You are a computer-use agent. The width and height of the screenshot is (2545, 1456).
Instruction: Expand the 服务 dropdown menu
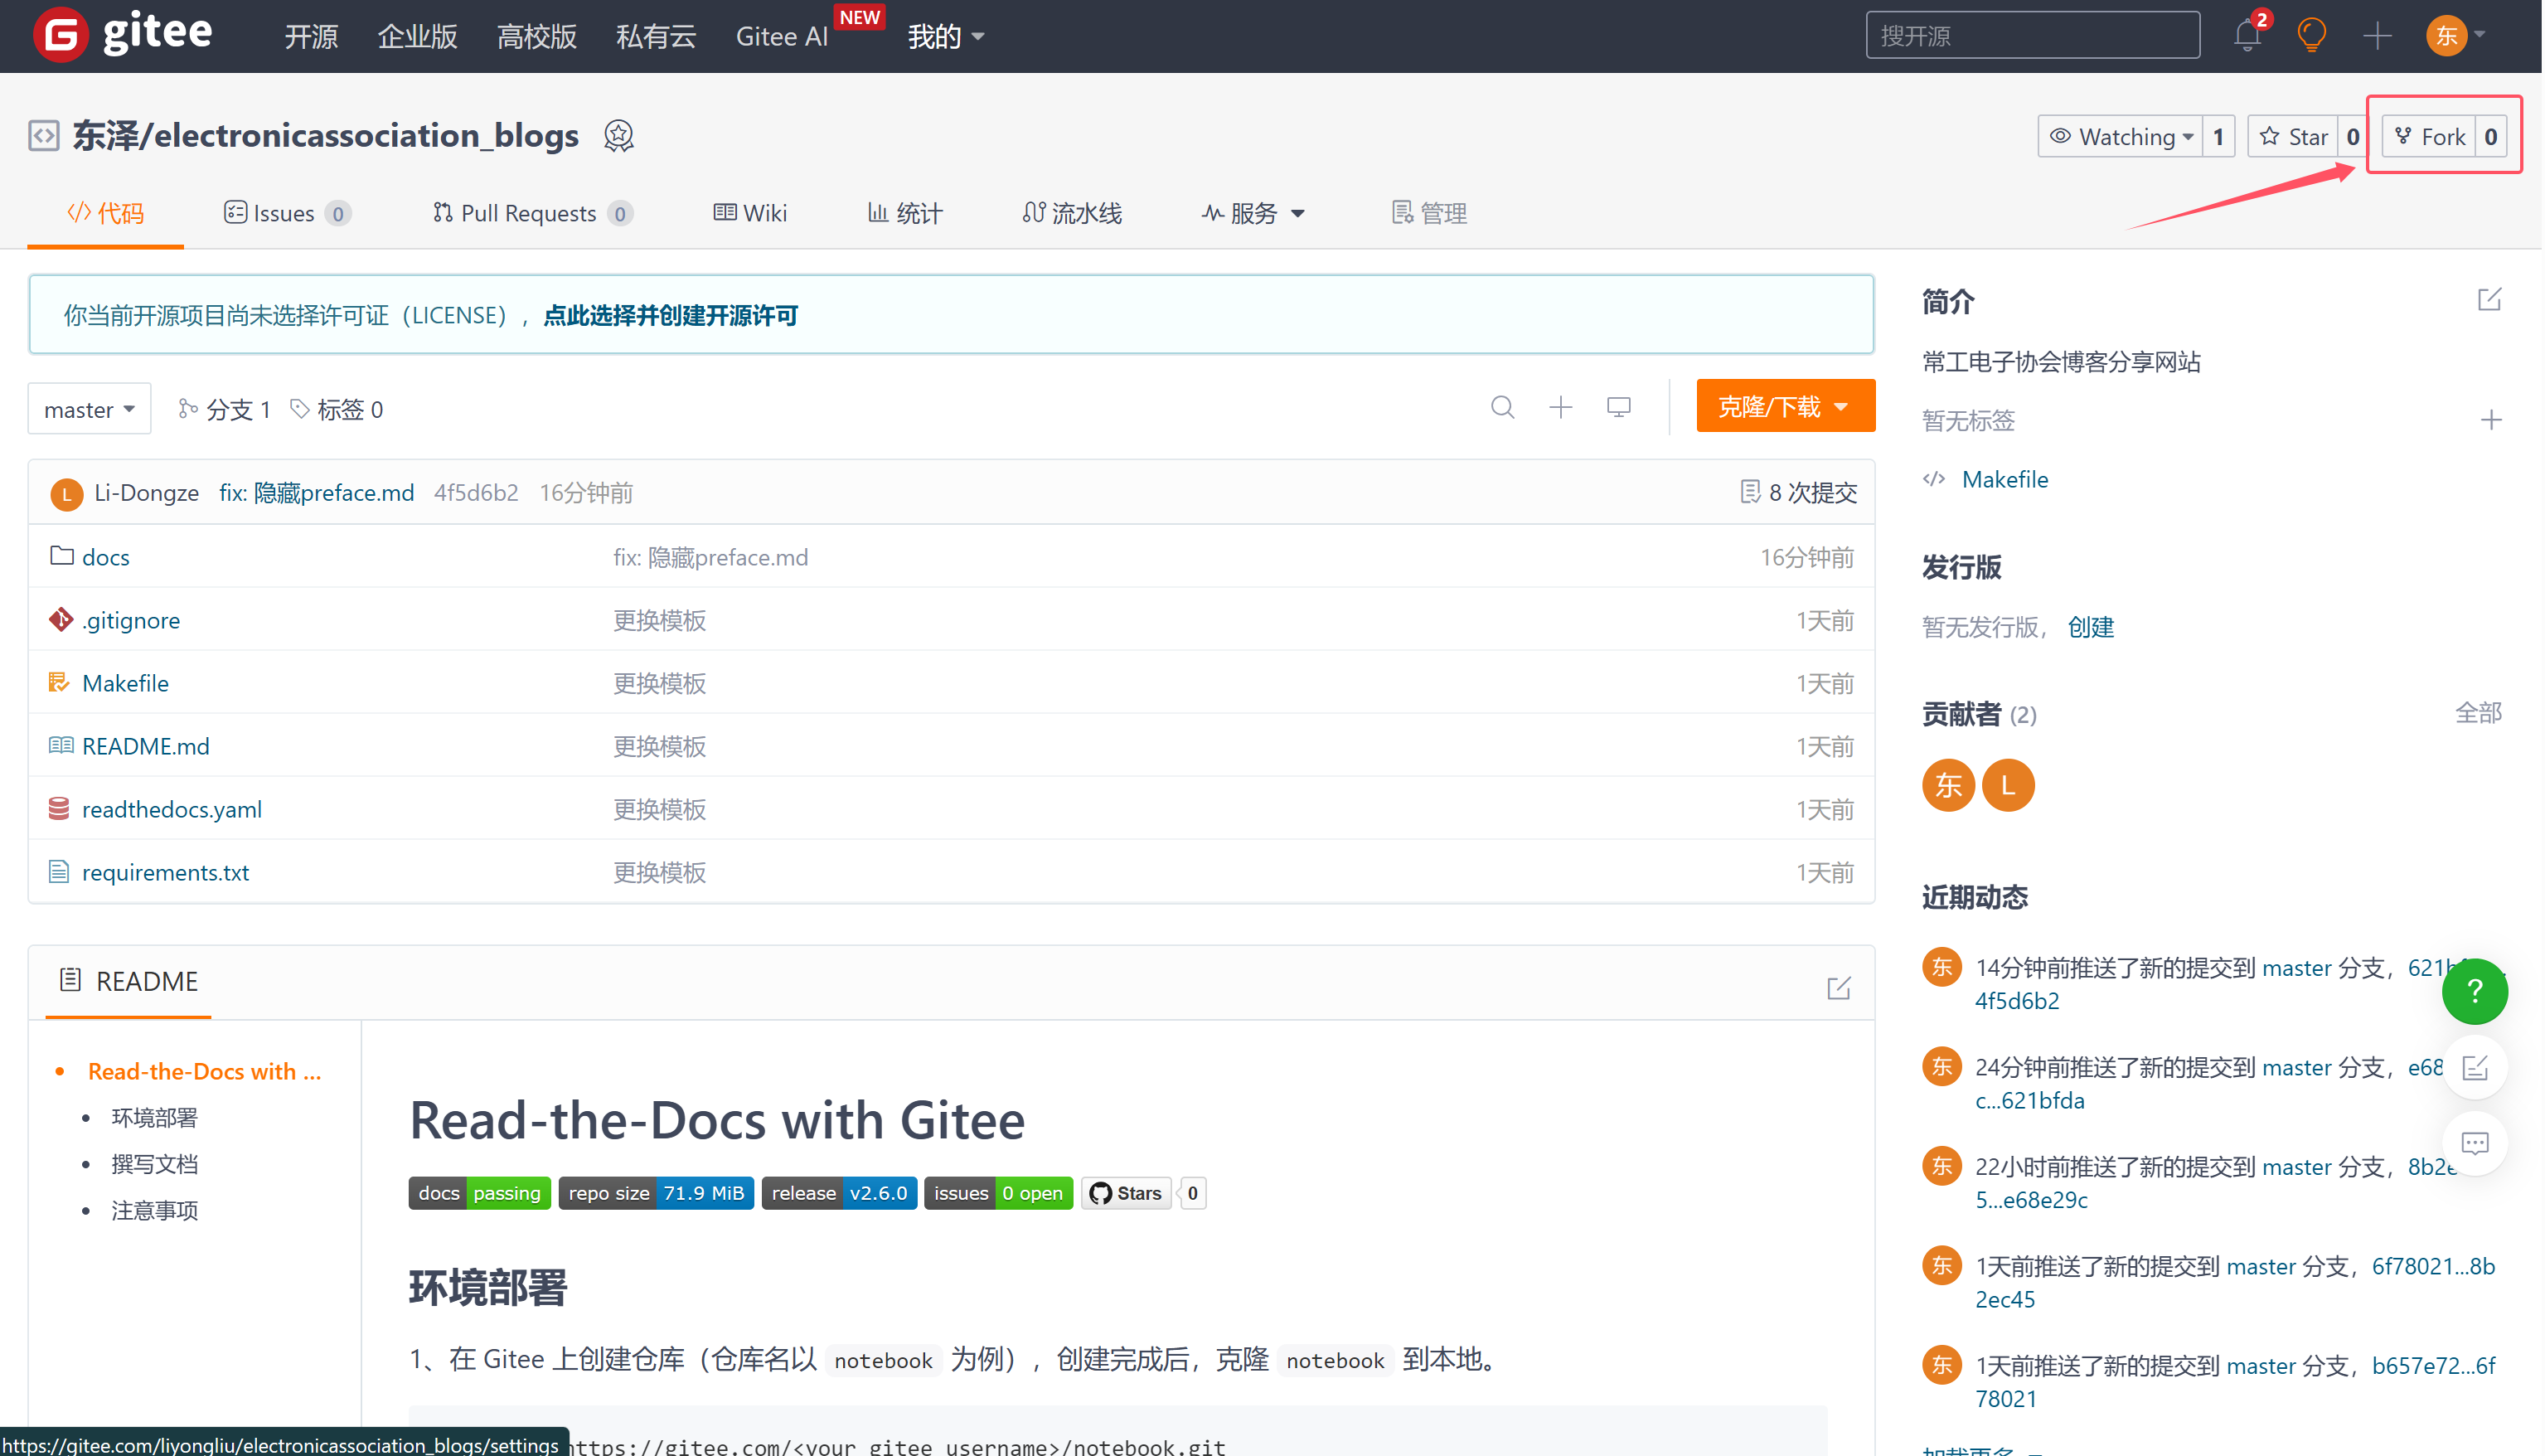click(x=1253, y=213)
